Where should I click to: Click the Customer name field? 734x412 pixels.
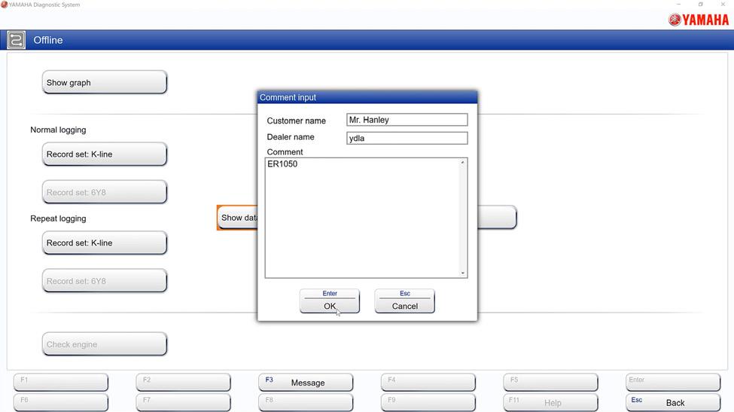pos(407,120)
